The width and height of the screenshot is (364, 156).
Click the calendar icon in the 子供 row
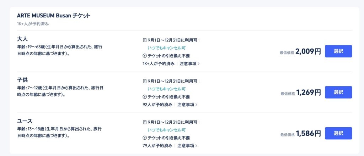tap(145, 81)
